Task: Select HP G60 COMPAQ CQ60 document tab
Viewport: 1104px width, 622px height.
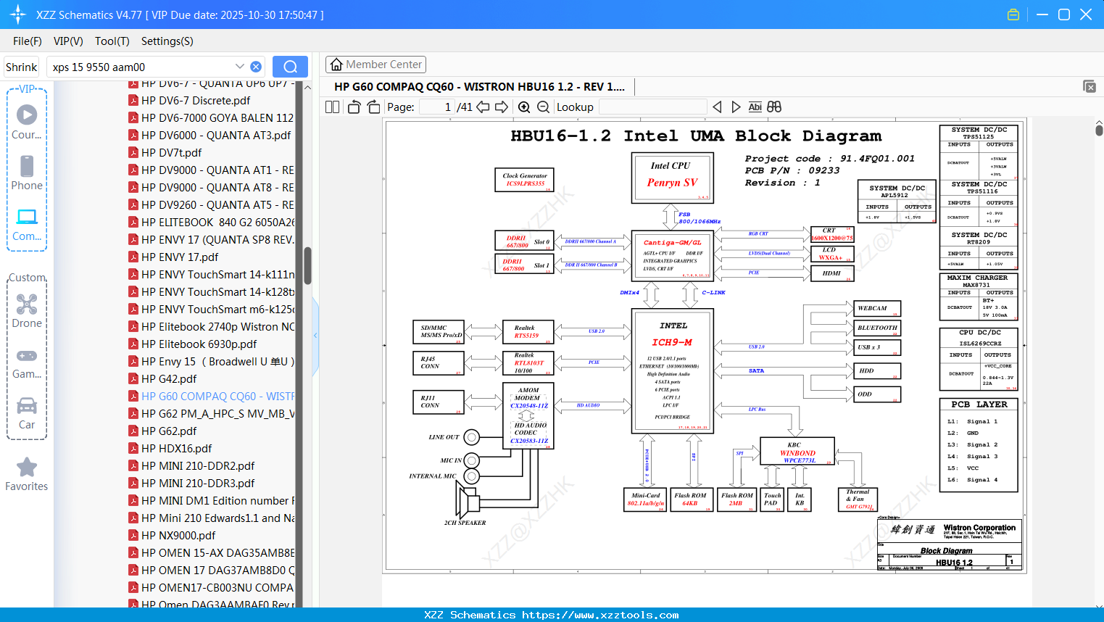Action: tap(479, 86)
